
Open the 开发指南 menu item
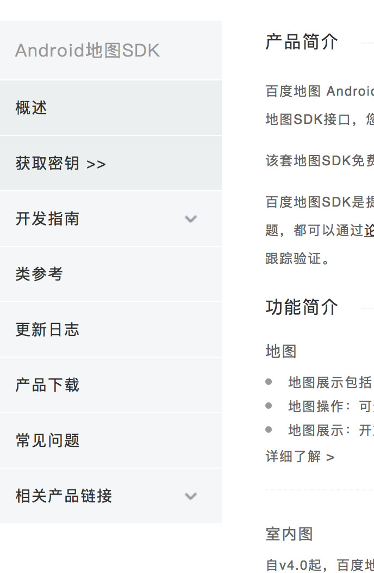pyautogui.click(x=111, y=219)
